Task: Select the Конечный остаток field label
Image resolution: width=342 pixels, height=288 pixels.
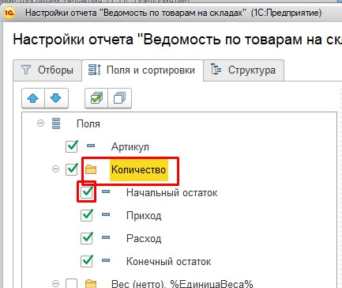Action: (x=168, y=262)
